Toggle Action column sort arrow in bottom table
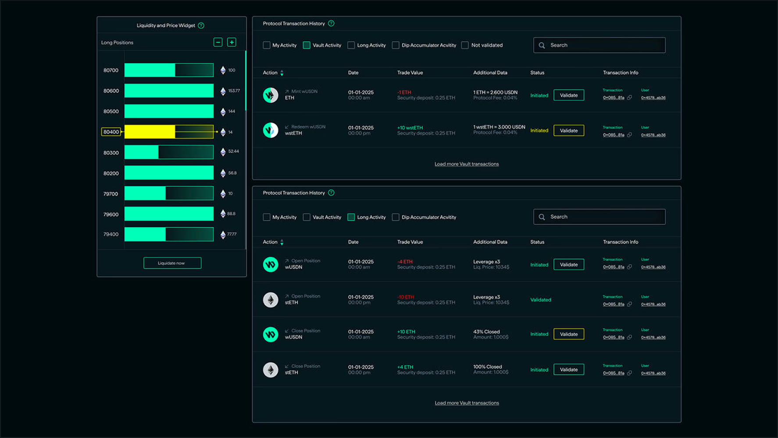Viewport: 778px width, 438px height. coord(282,242)
